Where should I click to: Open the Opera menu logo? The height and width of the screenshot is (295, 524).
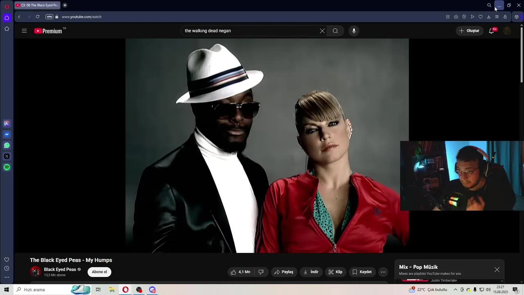7,6
